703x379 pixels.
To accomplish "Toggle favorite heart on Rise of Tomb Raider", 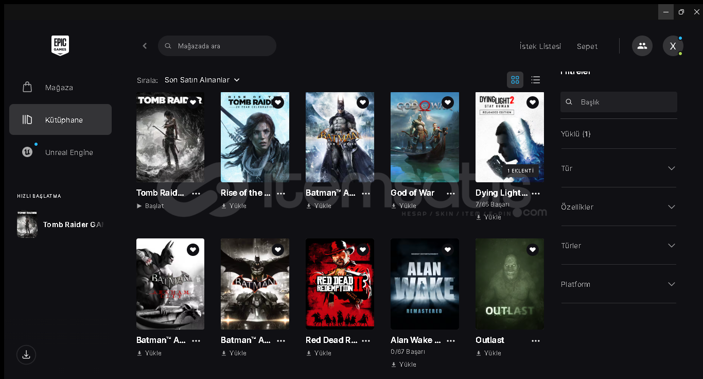I will tap(278, 102).
